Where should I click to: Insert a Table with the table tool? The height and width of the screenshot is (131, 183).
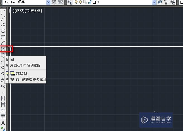click(x=3, y=117)
